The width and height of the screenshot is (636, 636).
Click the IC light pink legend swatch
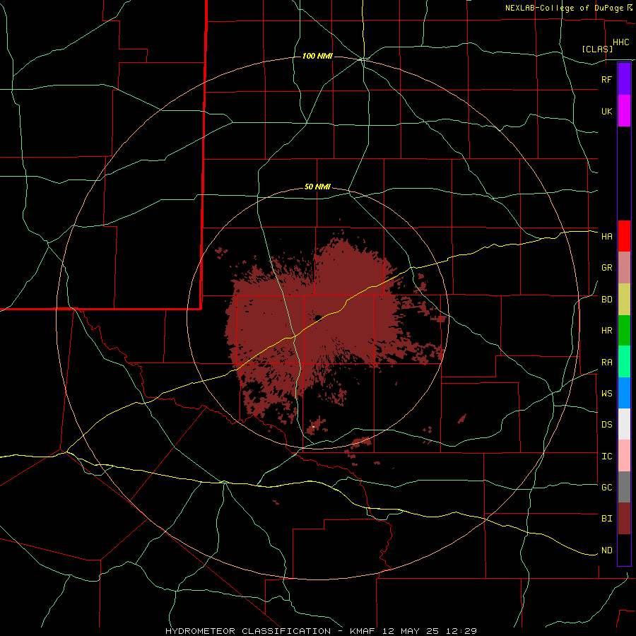[x=624, y=456]
